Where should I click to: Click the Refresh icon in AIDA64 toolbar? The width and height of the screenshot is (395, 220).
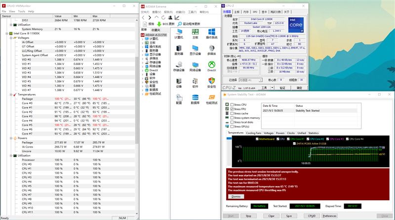coord(163,18)
